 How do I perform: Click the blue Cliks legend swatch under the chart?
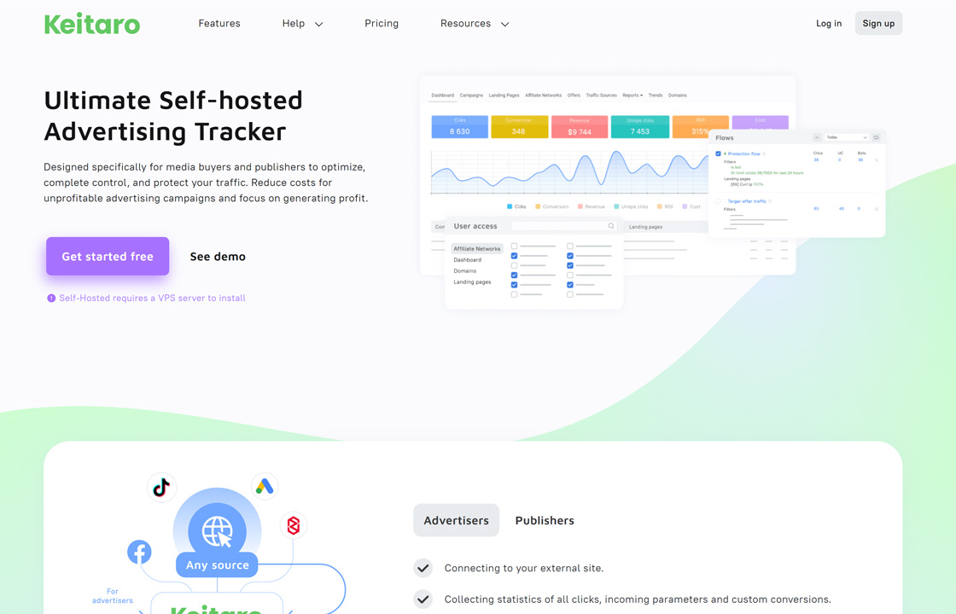tap(510, 206)
